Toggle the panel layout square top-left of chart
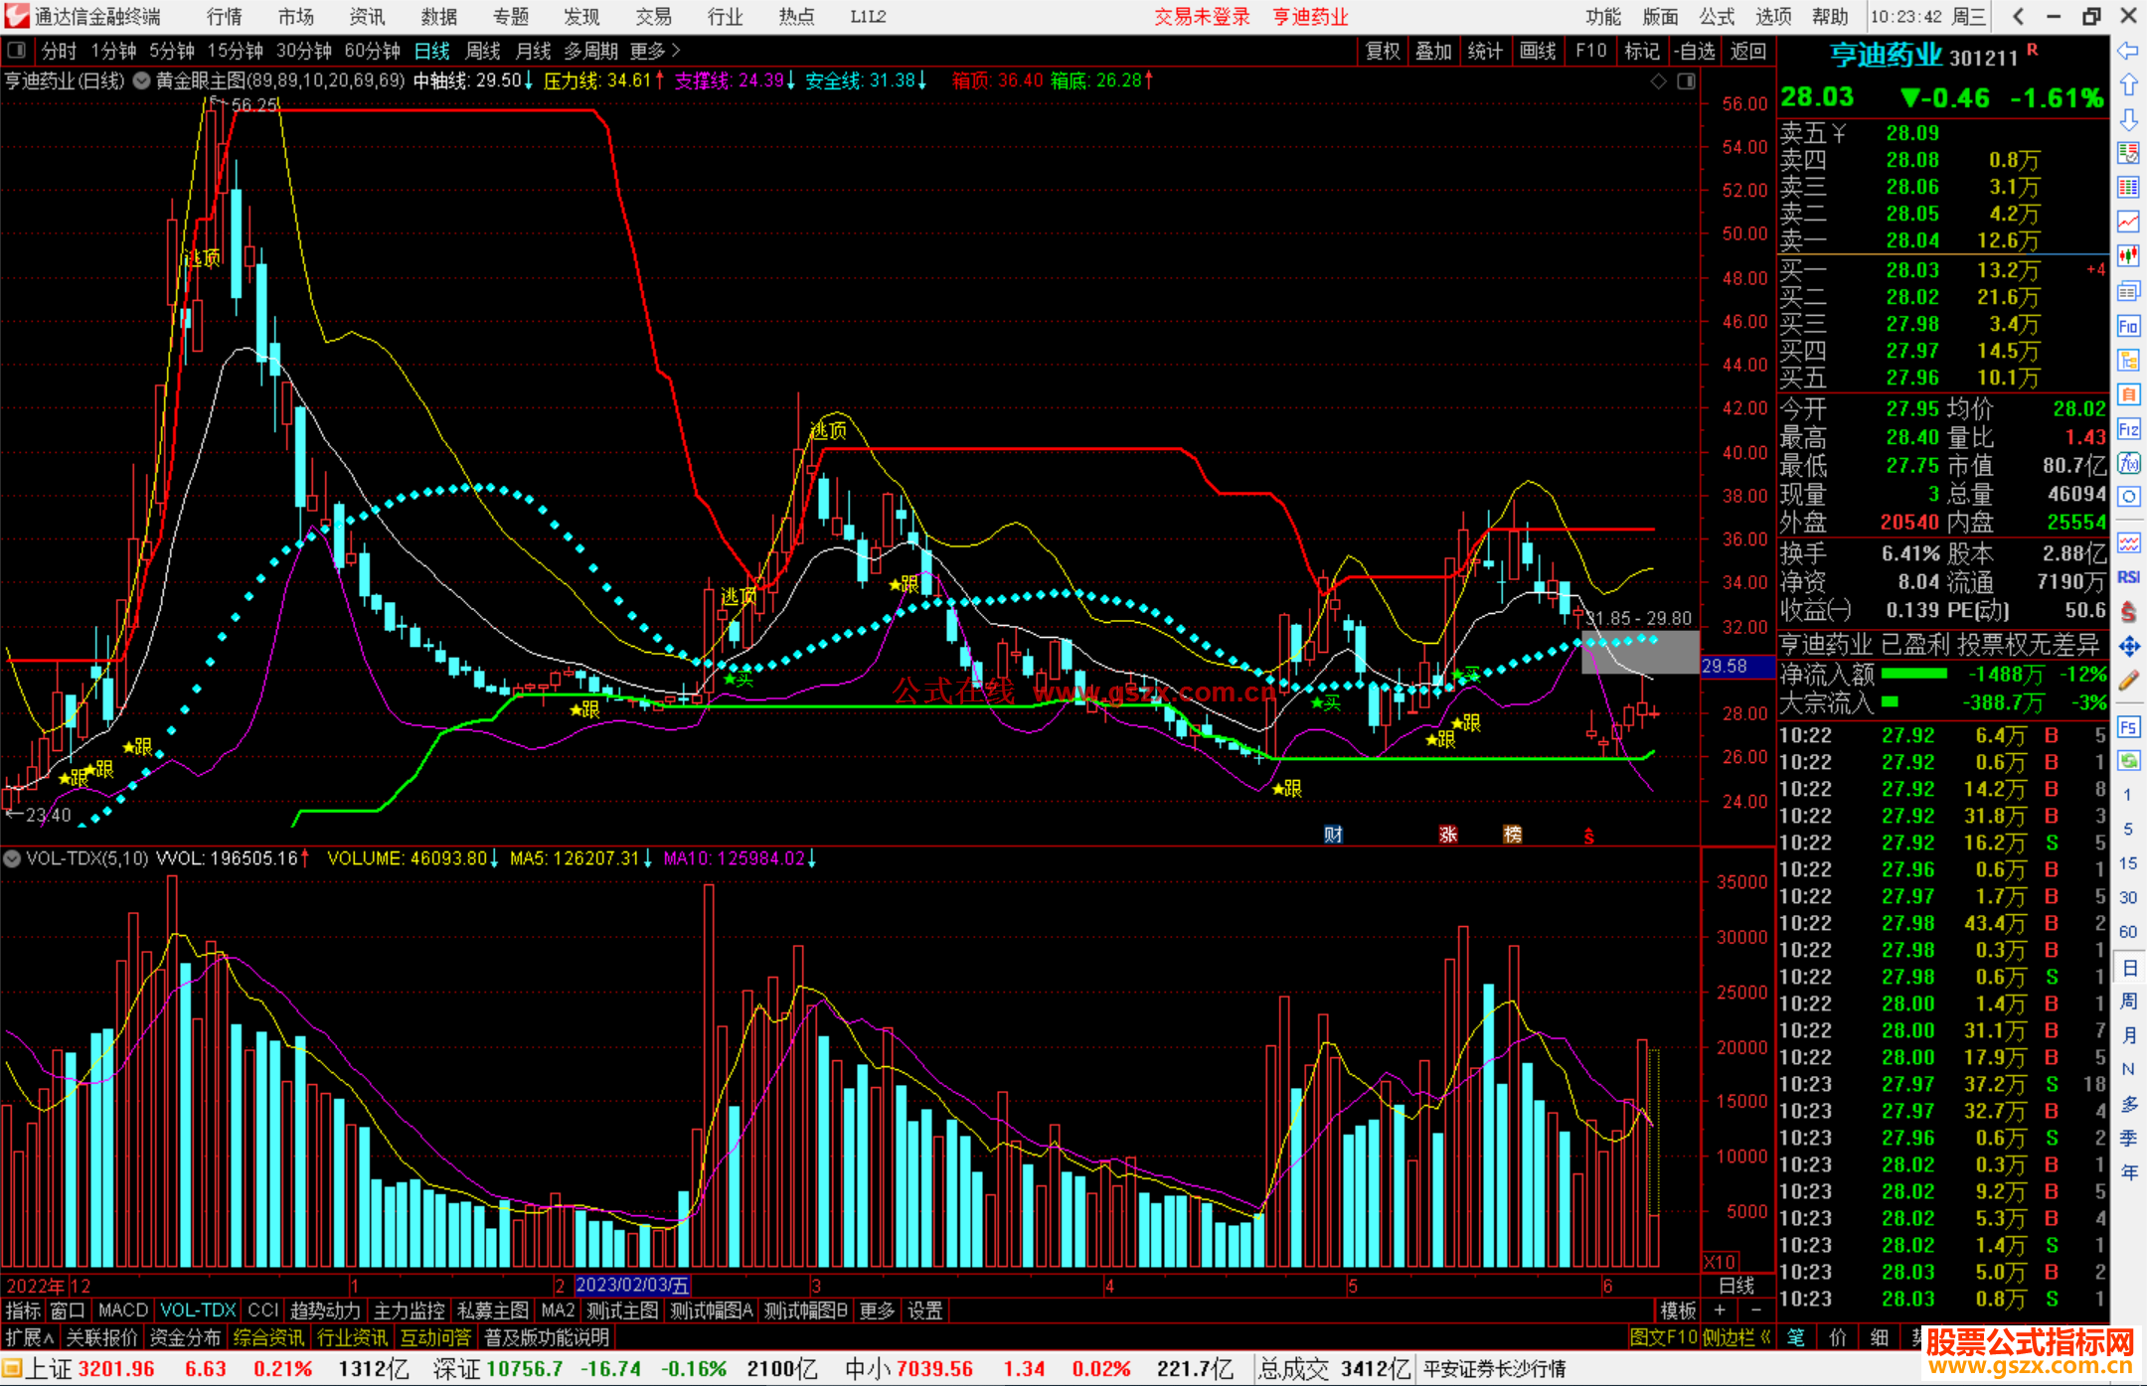The height and width of the screenshot is (1386, 2147). point(16,50)
